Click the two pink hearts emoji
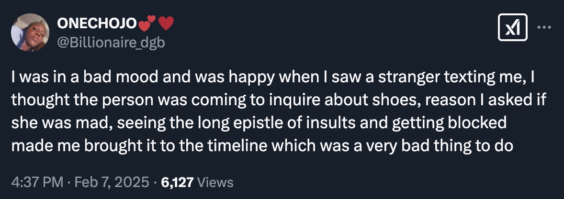 point(146,23)
